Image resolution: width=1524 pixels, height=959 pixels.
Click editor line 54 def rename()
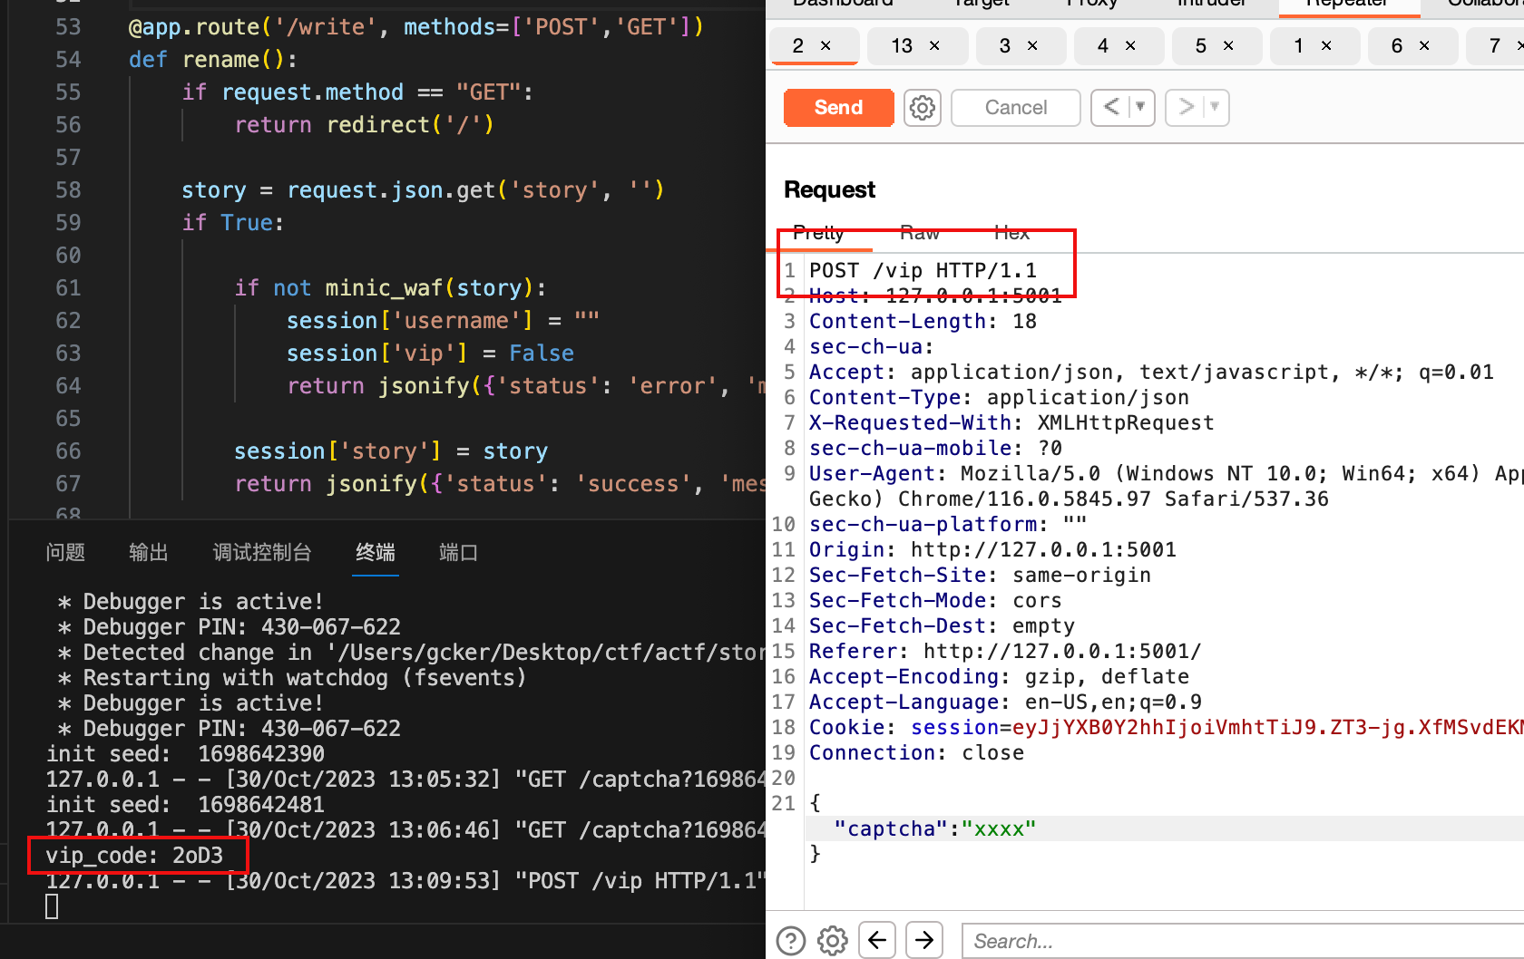pyautogui.click(x=212, y=60)
